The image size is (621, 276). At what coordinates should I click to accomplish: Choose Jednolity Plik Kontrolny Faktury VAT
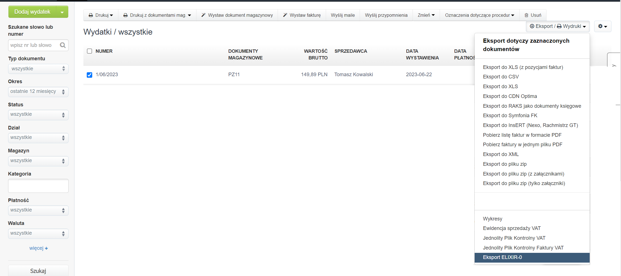pos(523,248)
